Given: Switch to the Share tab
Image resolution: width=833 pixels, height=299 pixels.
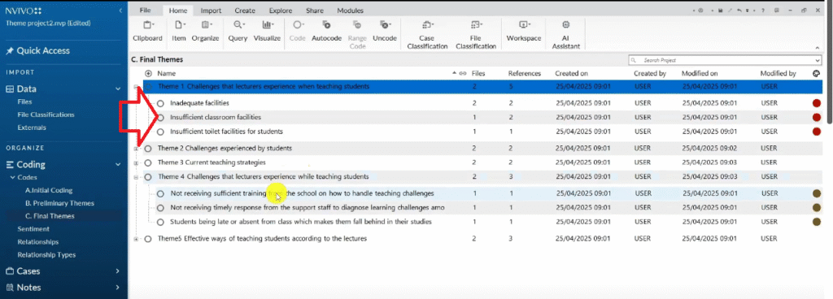Looking at the screenshot, I should [x=315, y=11].
